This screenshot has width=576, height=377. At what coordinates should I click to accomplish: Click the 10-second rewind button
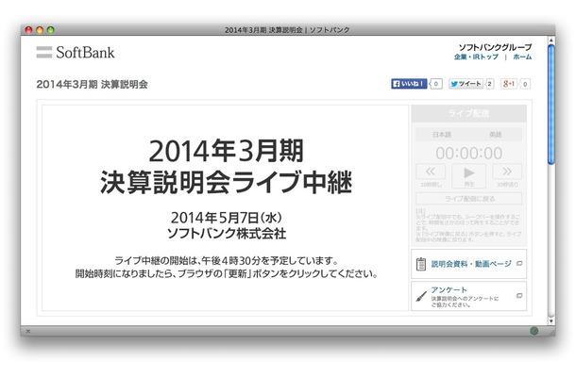431,172
